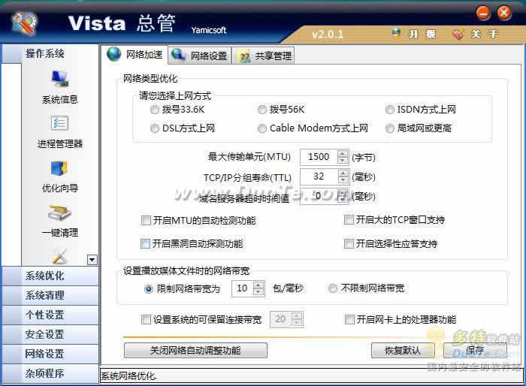Open the 个性设置 sidebar section
This screenshot has height=386, width=526.
coord(50,315)
